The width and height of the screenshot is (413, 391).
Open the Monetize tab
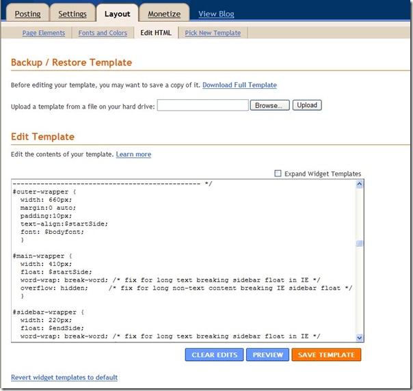click(x=164, y=14)
